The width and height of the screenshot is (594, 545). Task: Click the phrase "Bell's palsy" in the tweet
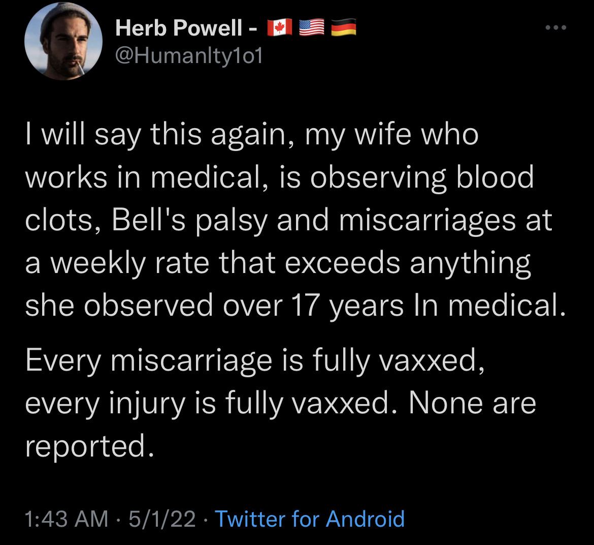189,221
